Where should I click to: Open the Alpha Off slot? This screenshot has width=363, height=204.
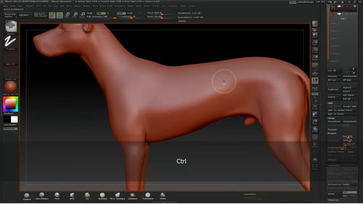coord(11,57)
